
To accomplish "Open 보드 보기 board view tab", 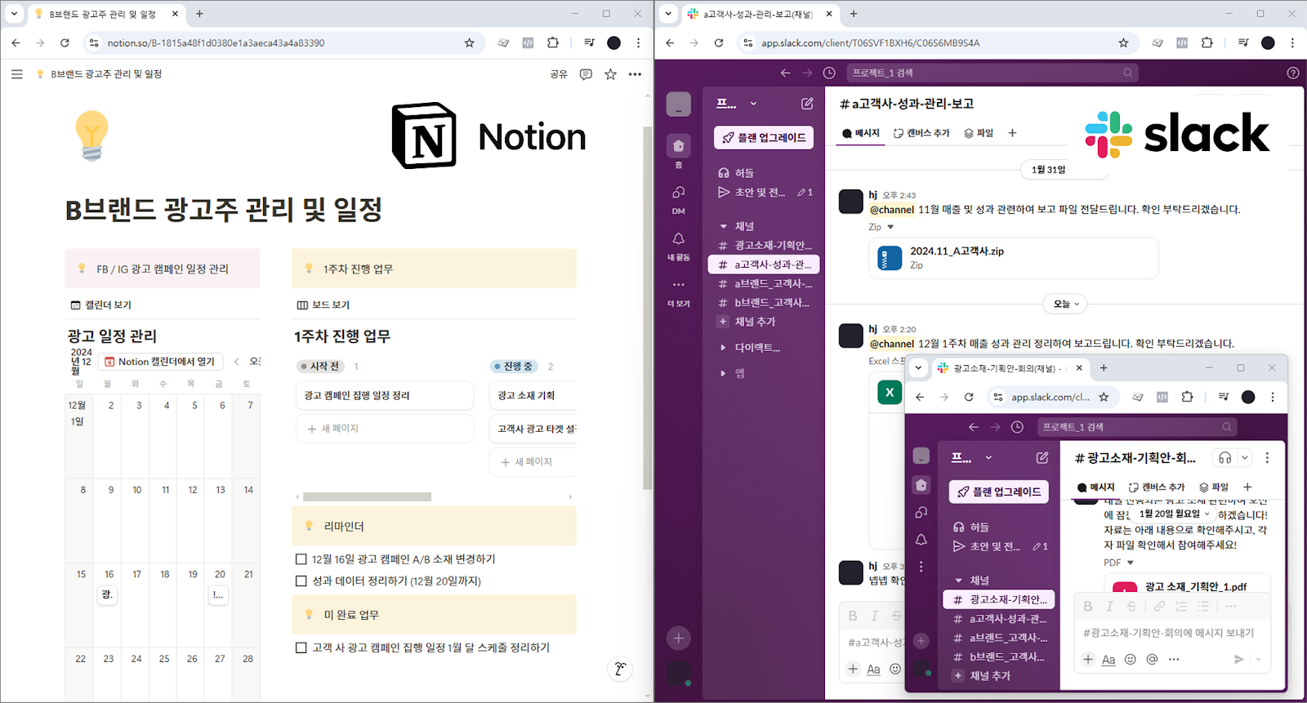I will (x=323, y=305).
